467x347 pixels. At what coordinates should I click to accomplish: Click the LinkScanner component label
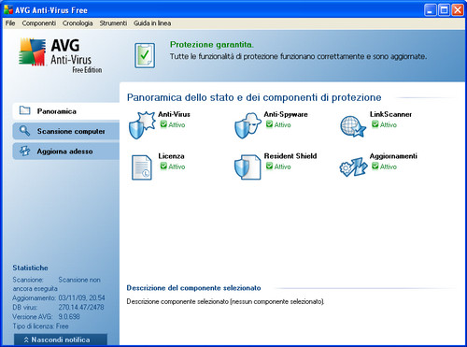pyautogui.click(x=390, y=114)
